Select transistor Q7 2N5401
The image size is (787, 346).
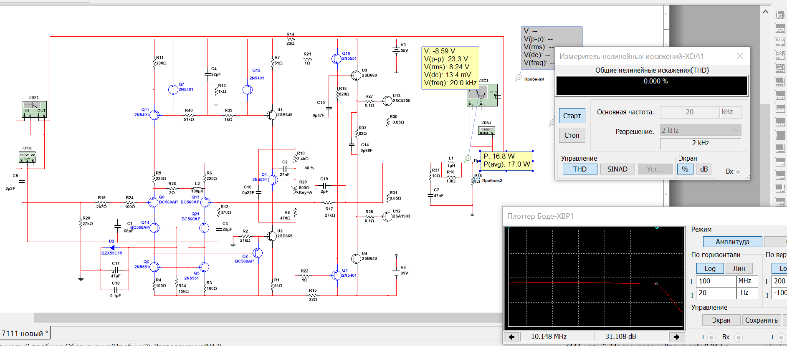[173, 89]
